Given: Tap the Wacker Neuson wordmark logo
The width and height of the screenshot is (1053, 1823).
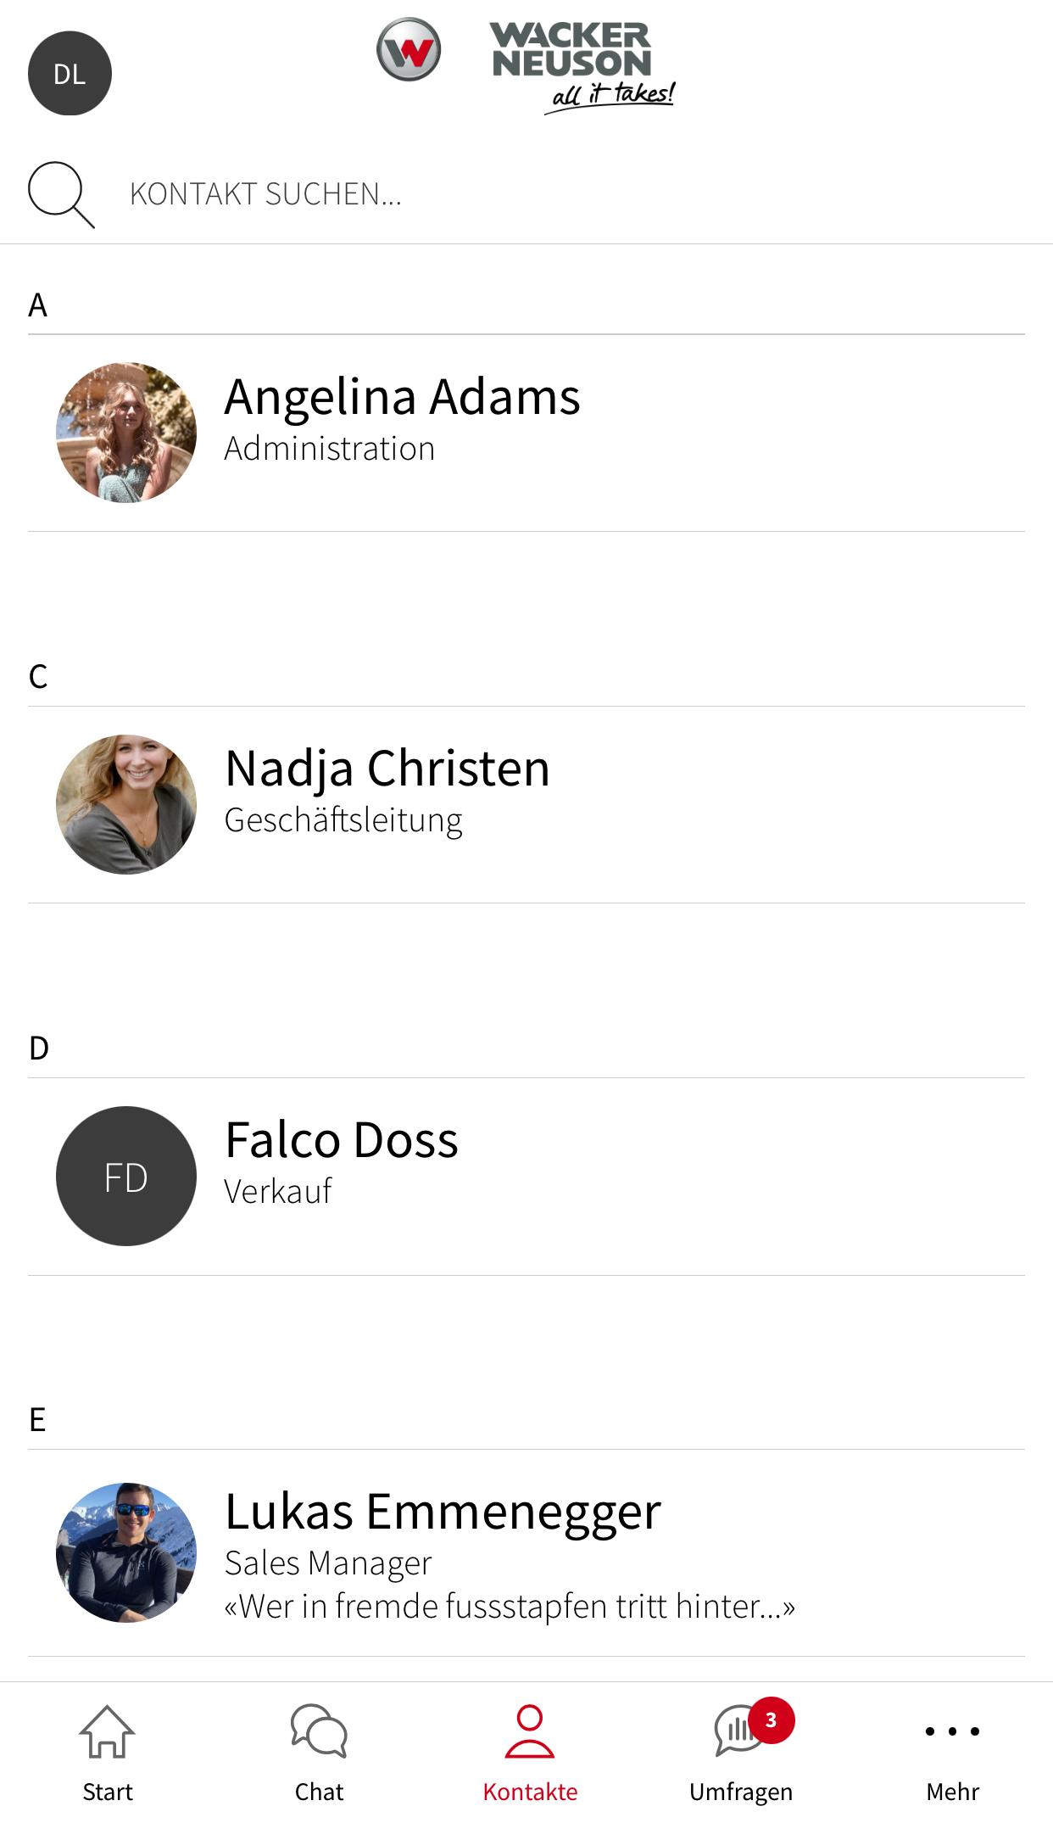Looking at the screenshot, I should pos(582,66).
